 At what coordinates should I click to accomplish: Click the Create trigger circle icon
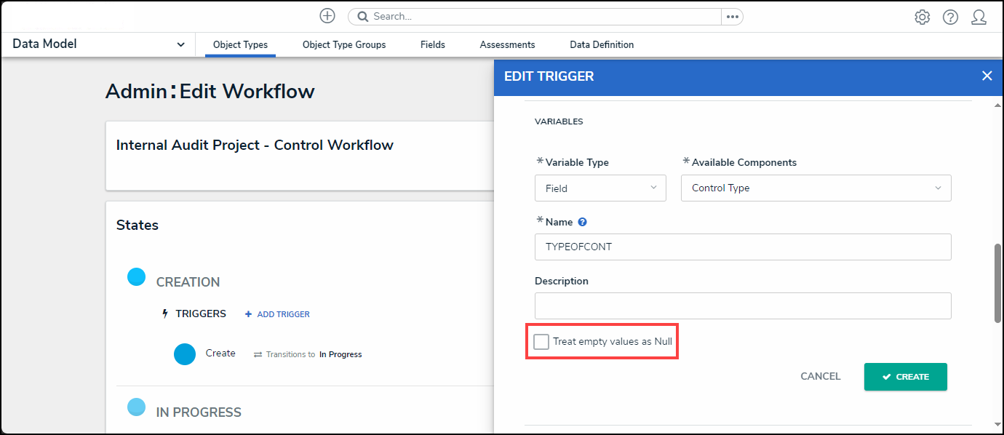(x=185, y=354)
